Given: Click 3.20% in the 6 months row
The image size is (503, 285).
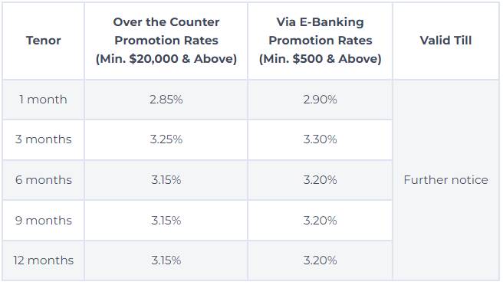Looking at the screenshot, I should [321, 180].
